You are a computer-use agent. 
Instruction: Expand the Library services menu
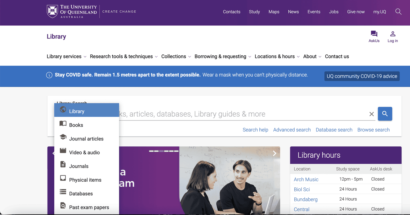pyautogui.click(x=66, y=57)
